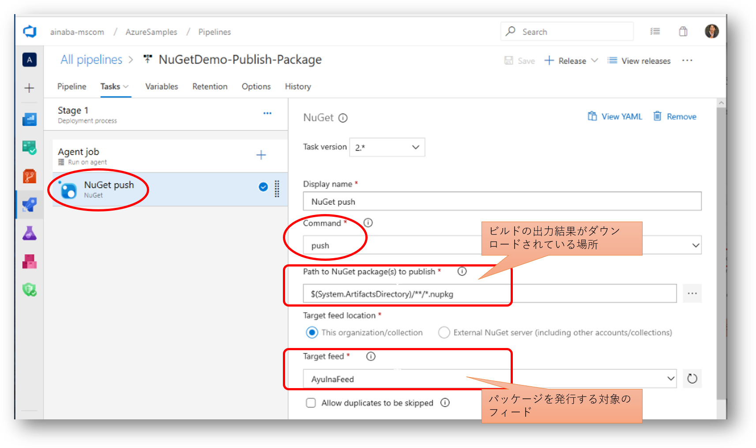This screenshot has width=756, height=448.
Task: Select This organization/collection radio button
Action: coord(312,333)
